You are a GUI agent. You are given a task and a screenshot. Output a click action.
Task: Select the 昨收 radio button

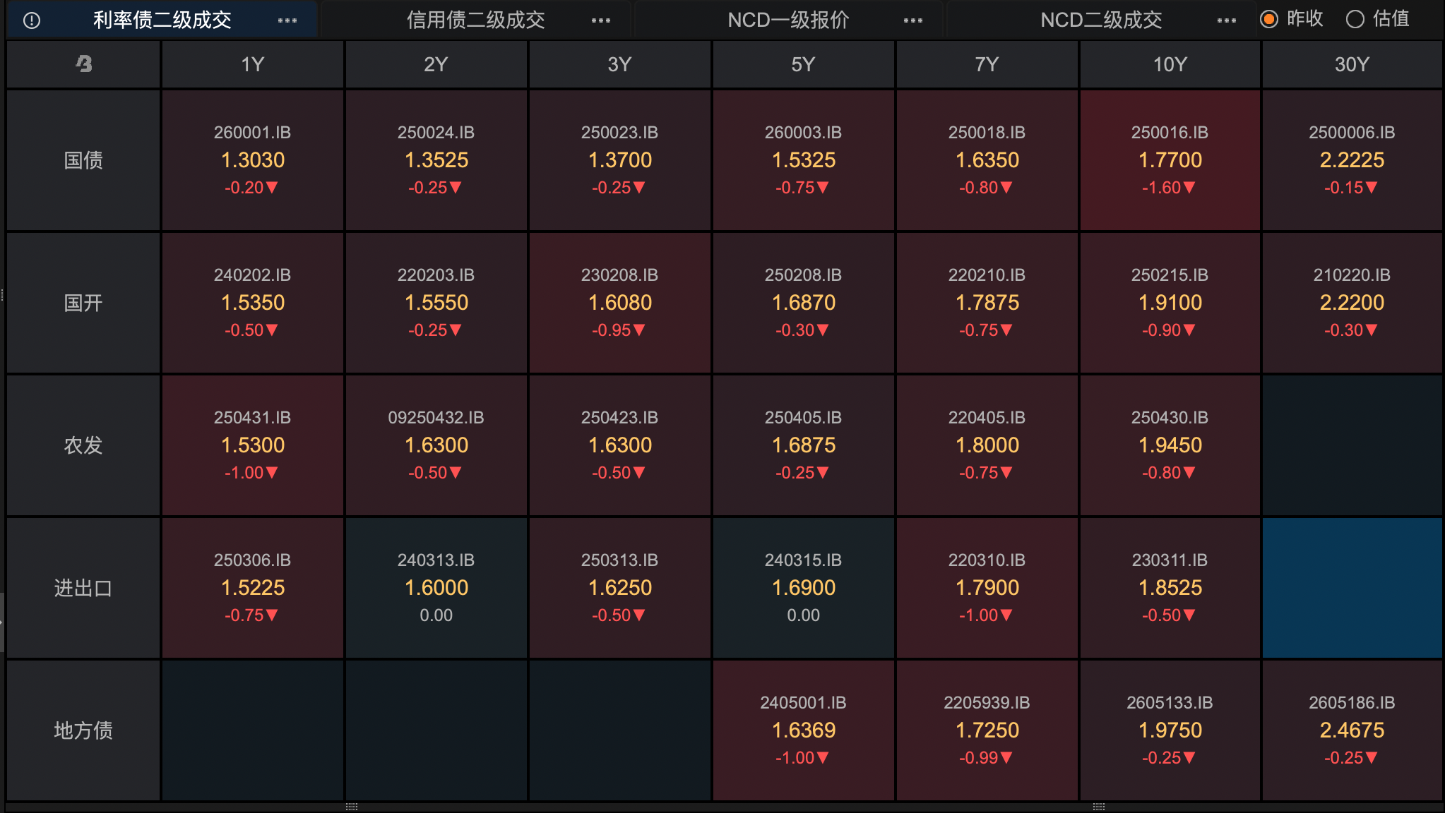click(1269, 19)
